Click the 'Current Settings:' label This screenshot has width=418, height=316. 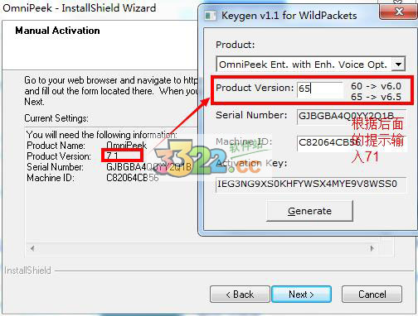56,118
